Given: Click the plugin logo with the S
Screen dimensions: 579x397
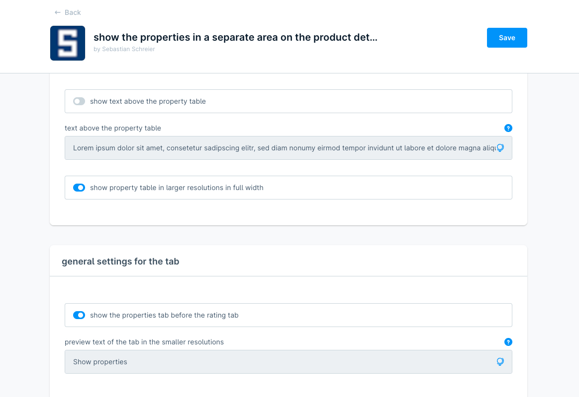Looking at the screenshot, I should point(68,43).
